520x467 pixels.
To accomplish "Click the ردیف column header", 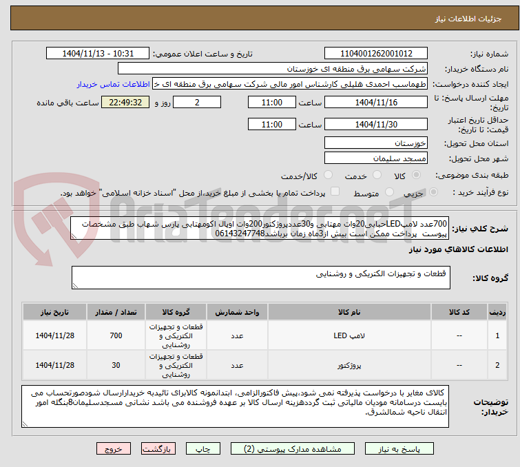I will pyautogui.click(x=497, y=312).
